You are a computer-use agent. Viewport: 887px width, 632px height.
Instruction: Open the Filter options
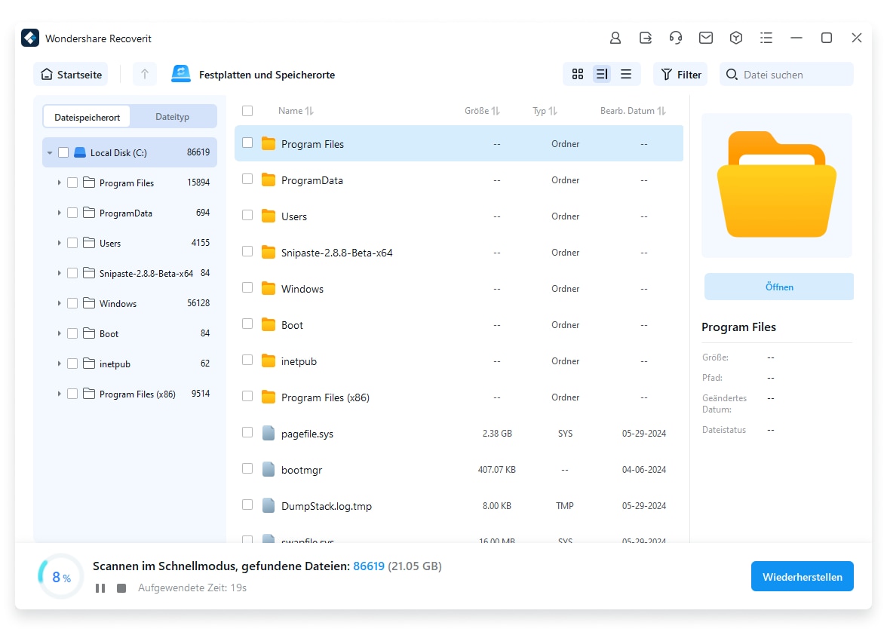click(x=680, y=75)
